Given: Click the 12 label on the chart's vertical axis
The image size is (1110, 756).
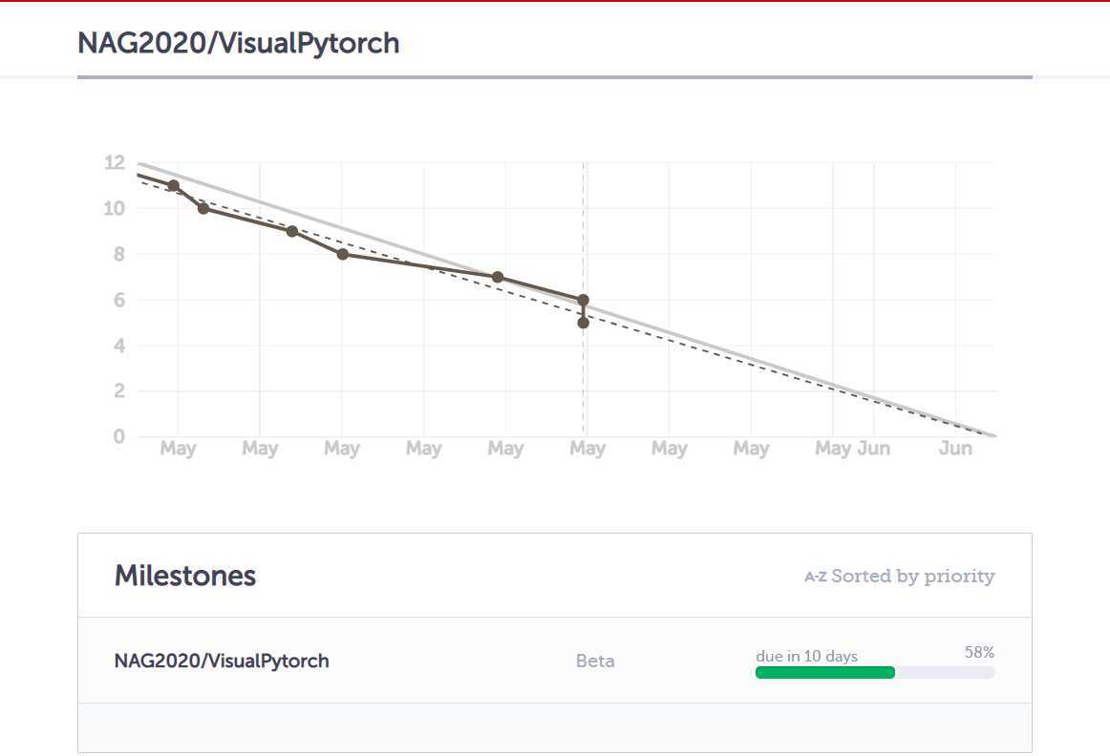Looking at the screenshot, I should point(114,162).
